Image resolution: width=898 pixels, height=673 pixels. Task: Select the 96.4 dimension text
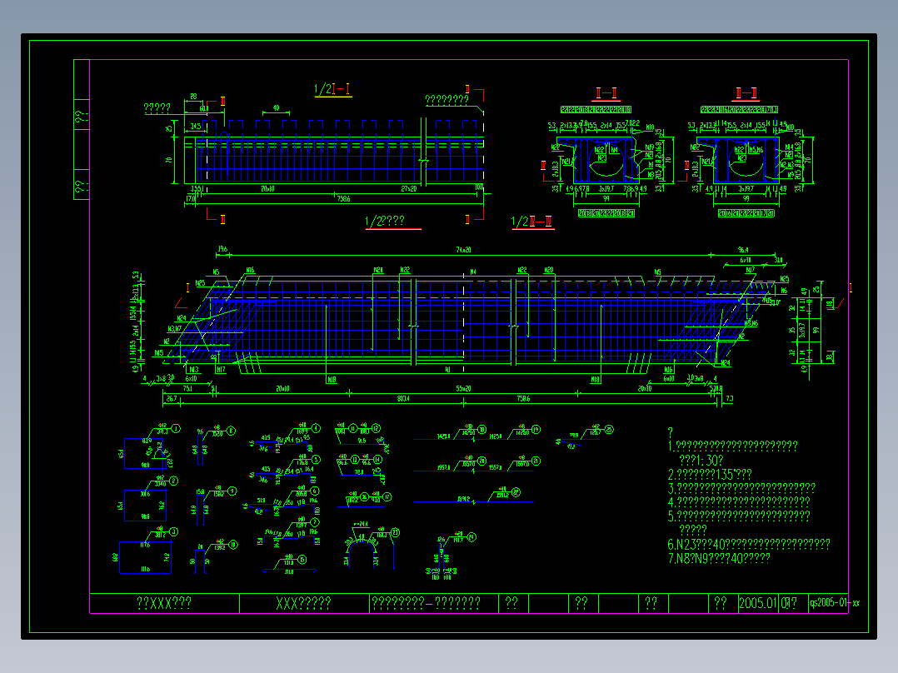[743, 250]
